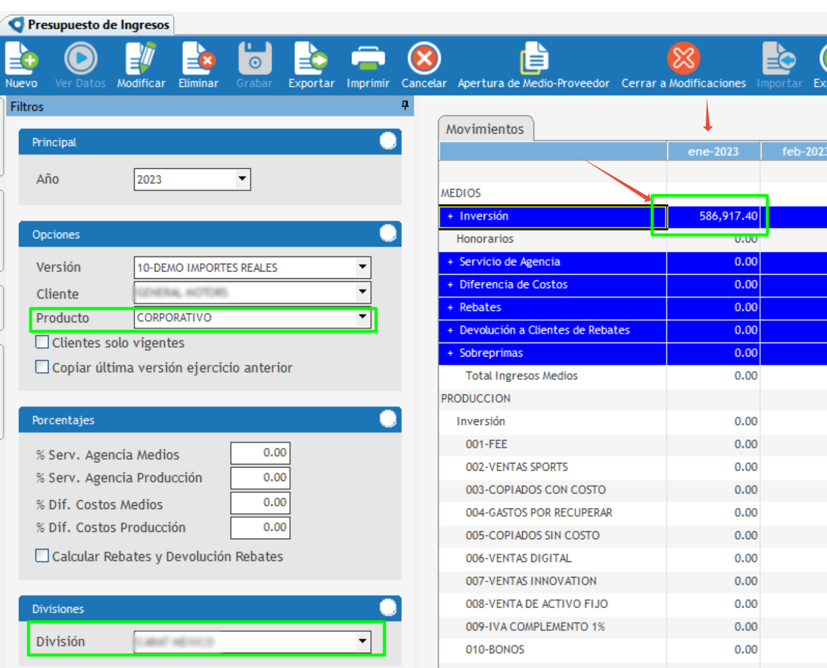
Task: Click the Importar toolbar icon
Action: (779, 59)
